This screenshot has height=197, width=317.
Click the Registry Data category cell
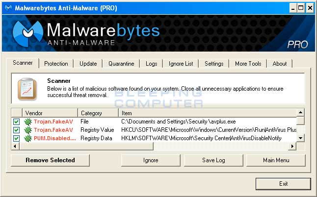coord(96,138)
